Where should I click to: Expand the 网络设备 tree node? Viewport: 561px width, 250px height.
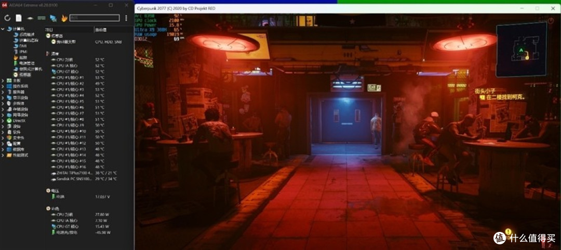3,115
